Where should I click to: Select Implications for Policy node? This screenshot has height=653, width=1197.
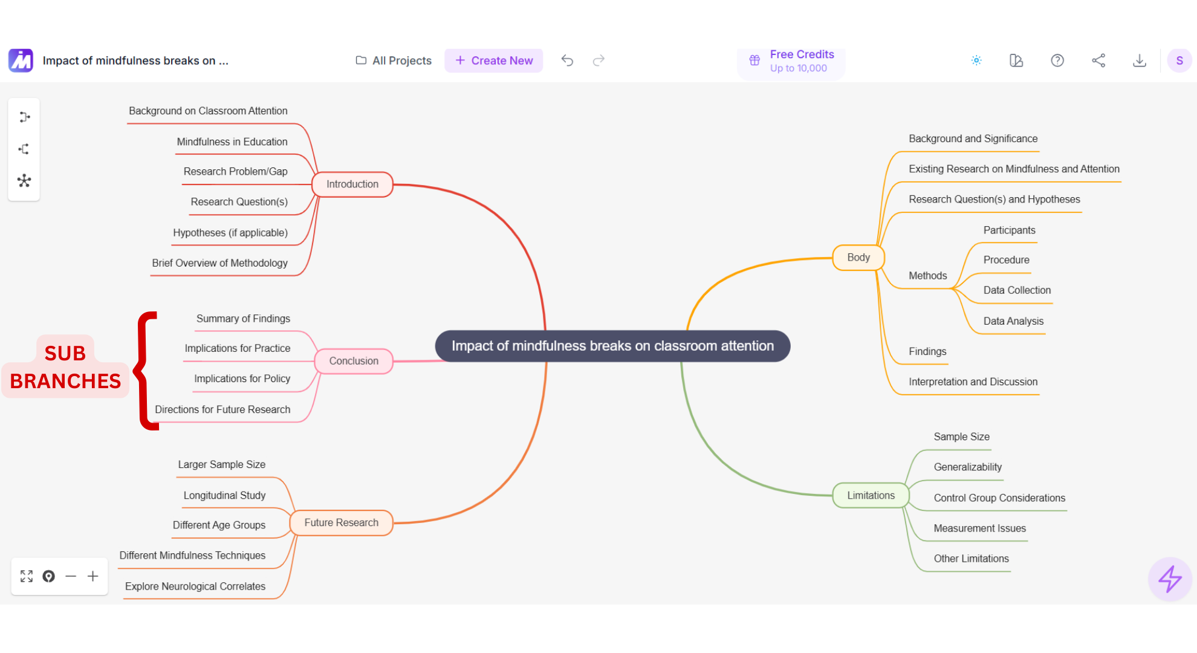[242, 378]
